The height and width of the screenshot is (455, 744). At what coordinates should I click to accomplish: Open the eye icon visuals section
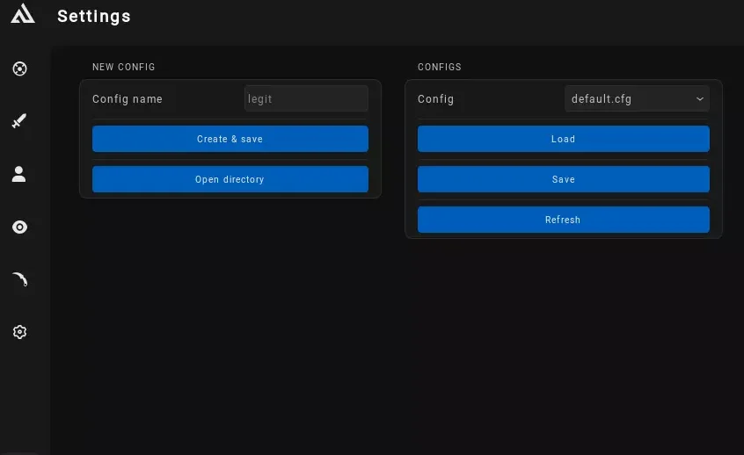(19, 227)
